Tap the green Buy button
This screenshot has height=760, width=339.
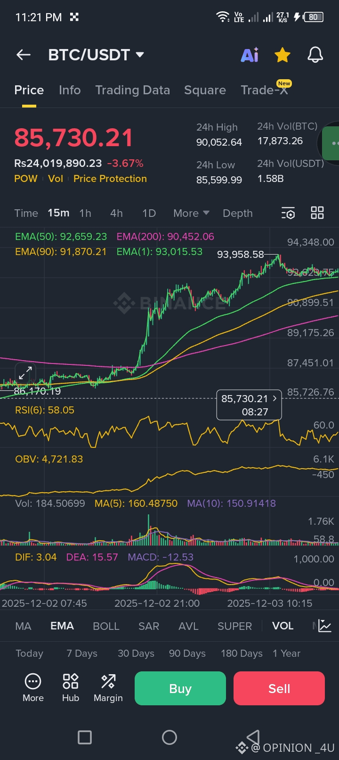(x=180, y=688)
